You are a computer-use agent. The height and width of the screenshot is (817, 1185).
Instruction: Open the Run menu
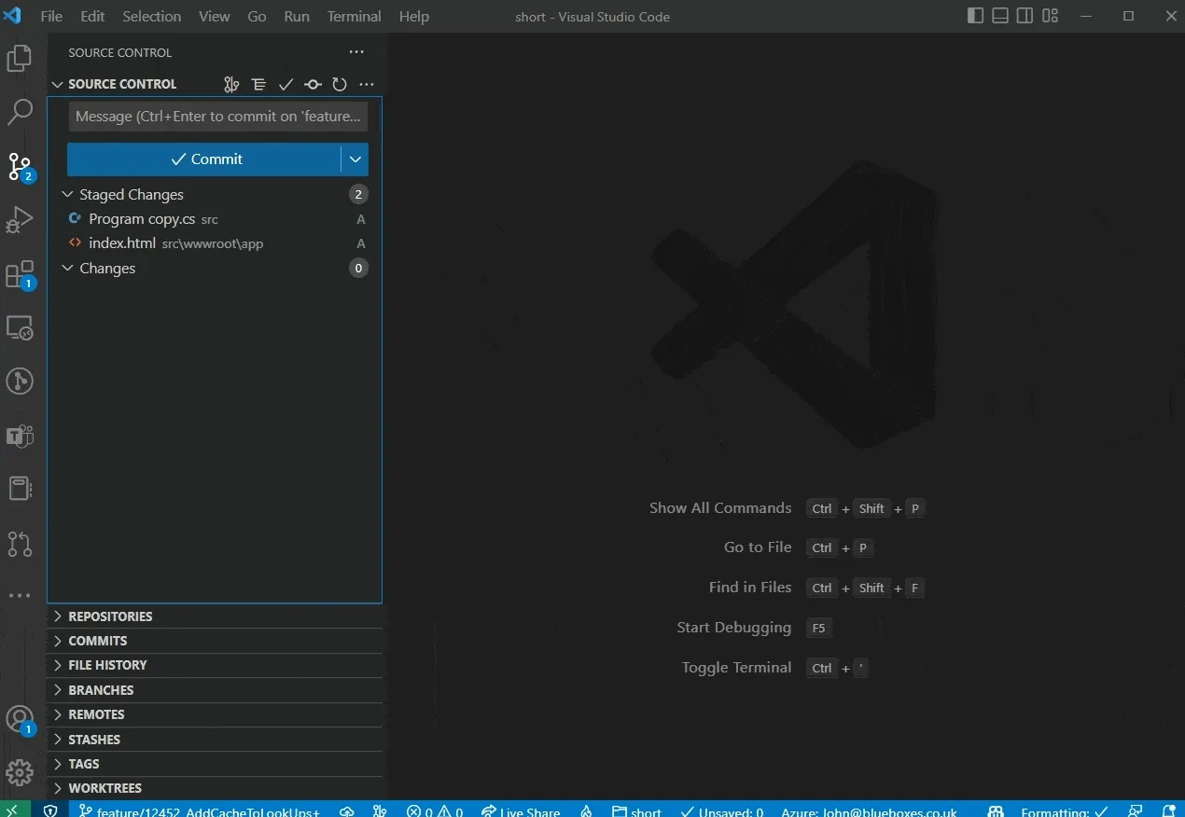[297, 17]
